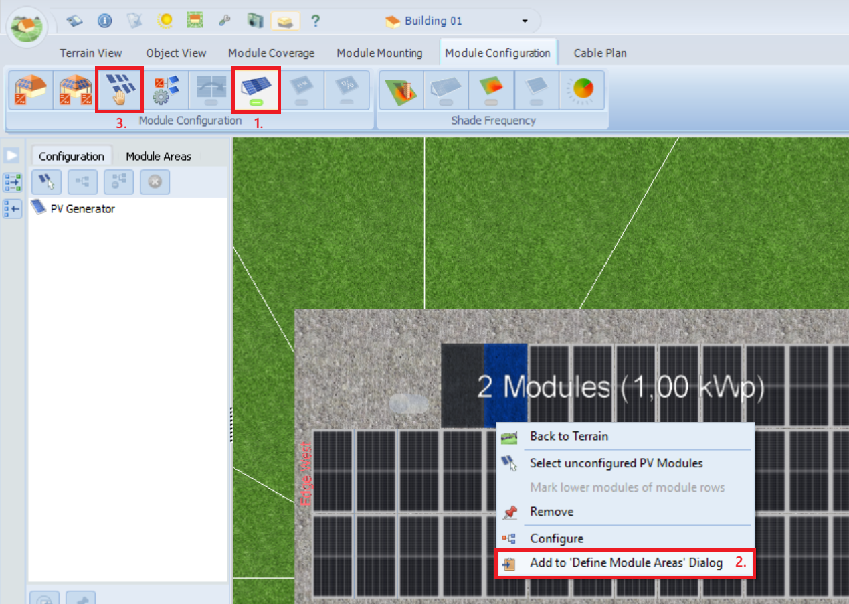Click the shade frequency heatmap panel icon
The height and width of the screenshot is (604, 849).
(491, 90)
